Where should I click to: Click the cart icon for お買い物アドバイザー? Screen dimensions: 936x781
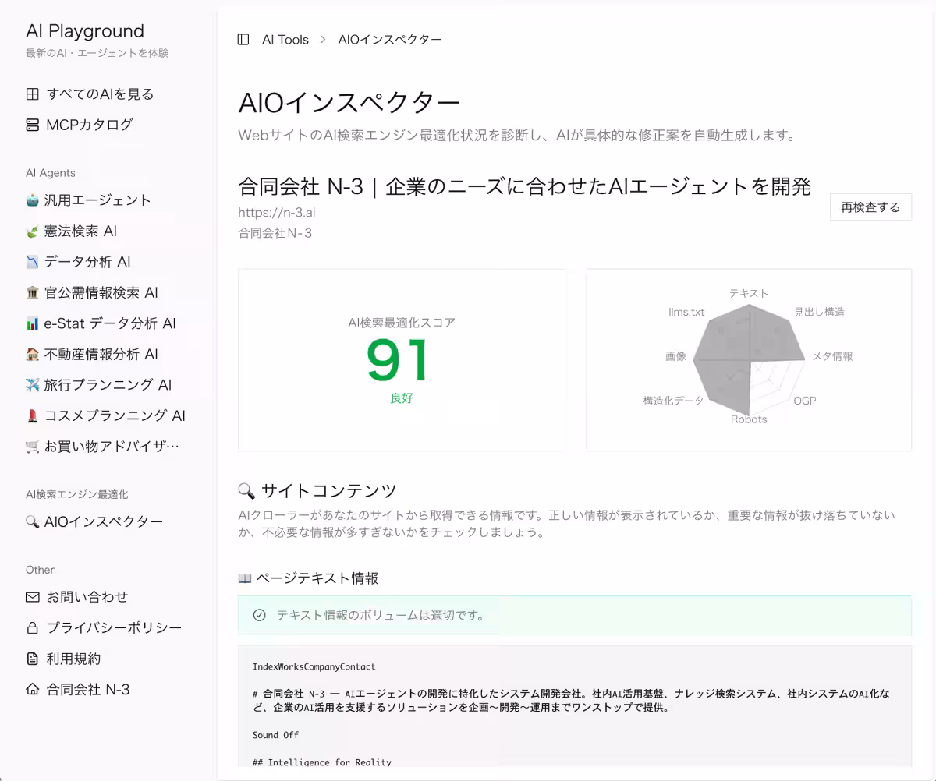point(31,446)
